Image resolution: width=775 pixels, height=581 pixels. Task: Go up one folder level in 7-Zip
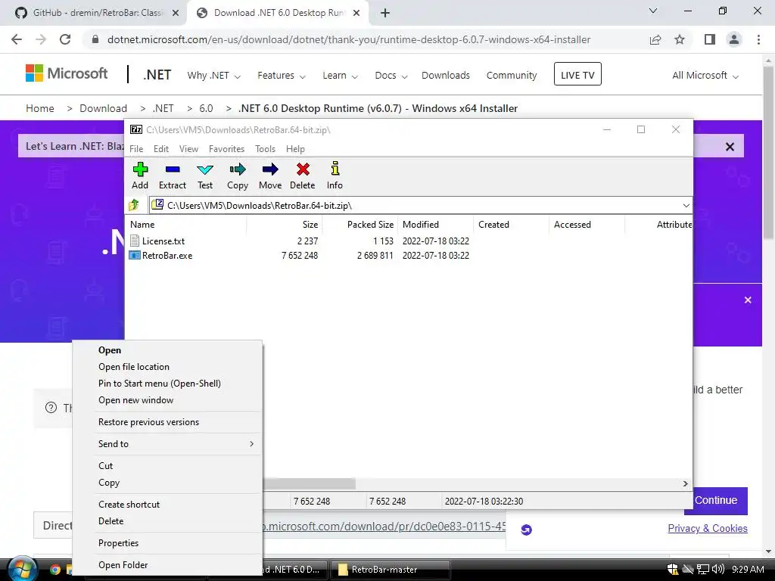click(134, 205)
